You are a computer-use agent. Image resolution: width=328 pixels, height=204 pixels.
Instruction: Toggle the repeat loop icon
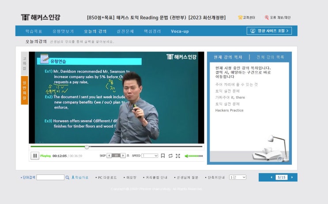point(170,156)
